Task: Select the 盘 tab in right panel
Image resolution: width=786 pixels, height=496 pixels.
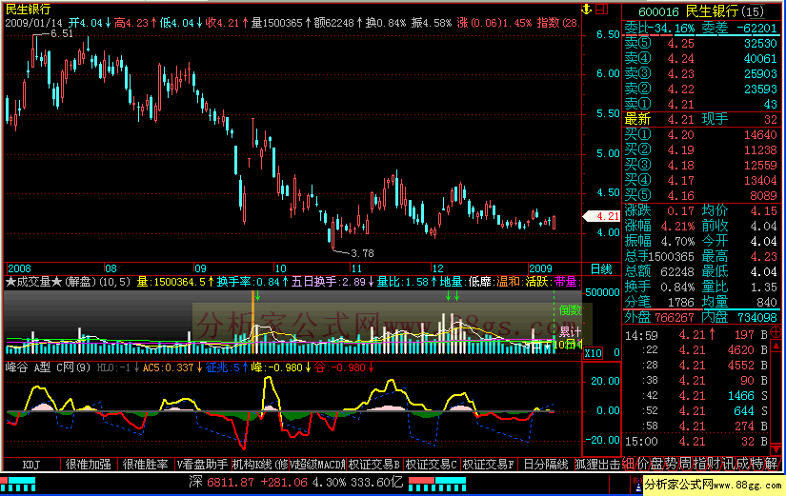Action: click(657, 464)
